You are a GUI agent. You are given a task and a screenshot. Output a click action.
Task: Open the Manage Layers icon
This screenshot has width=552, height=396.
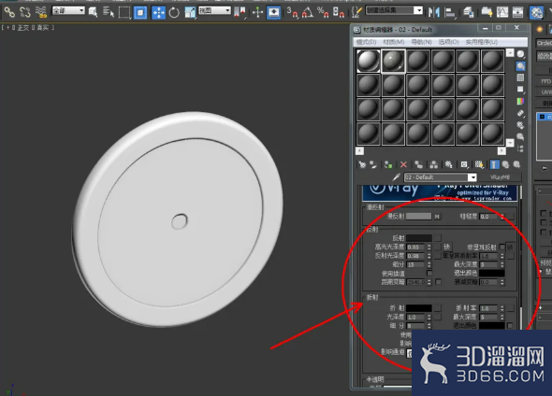468,12
